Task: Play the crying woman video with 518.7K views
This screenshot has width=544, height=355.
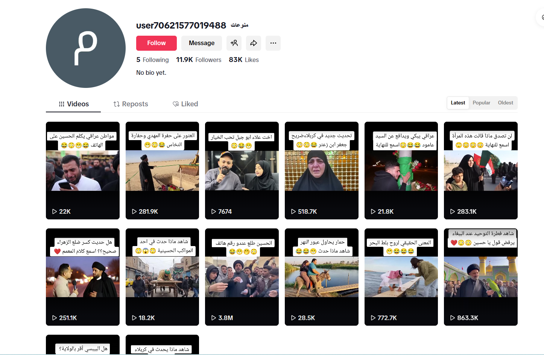Action: [321, 171]
